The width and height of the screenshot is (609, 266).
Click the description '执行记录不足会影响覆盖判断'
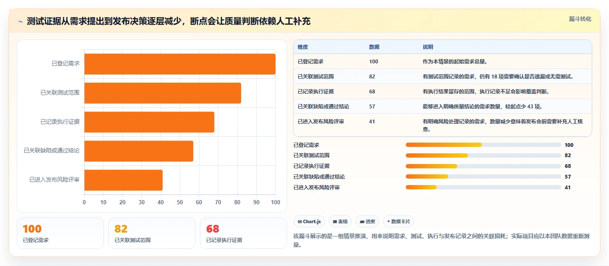(x=486, y=92)
